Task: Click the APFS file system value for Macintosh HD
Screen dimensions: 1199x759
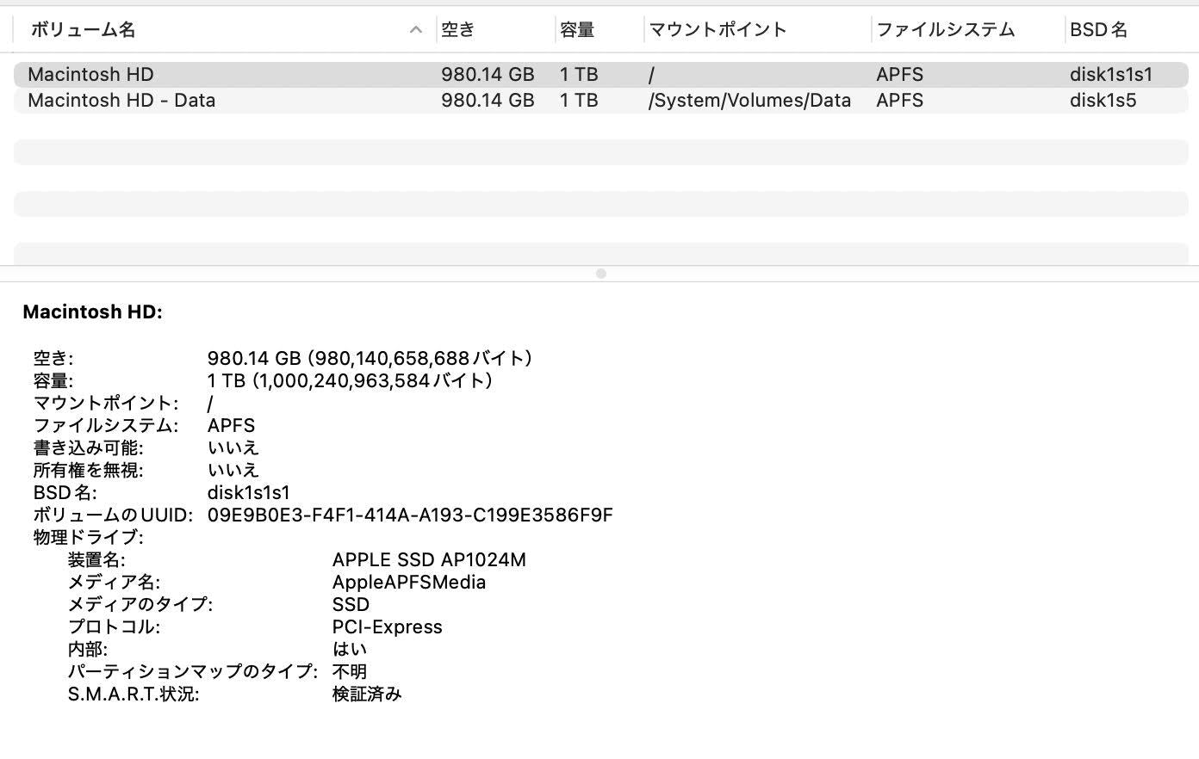Action: 899,74
